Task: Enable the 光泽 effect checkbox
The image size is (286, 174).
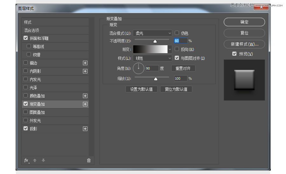Action: pyautogui.click(x=25, y=87)
